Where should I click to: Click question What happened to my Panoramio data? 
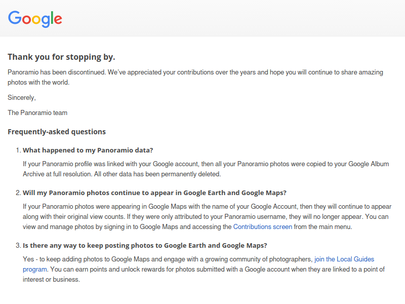pos(88,150)
